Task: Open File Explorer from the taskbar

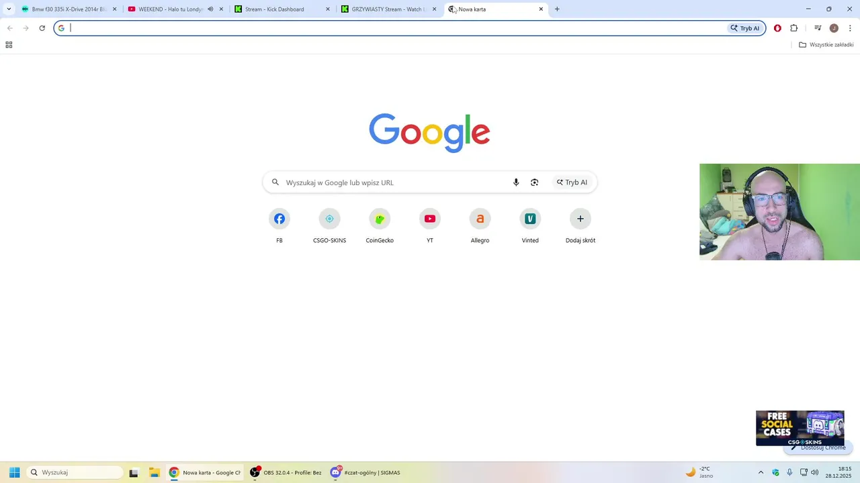Action: coord(154,472)
